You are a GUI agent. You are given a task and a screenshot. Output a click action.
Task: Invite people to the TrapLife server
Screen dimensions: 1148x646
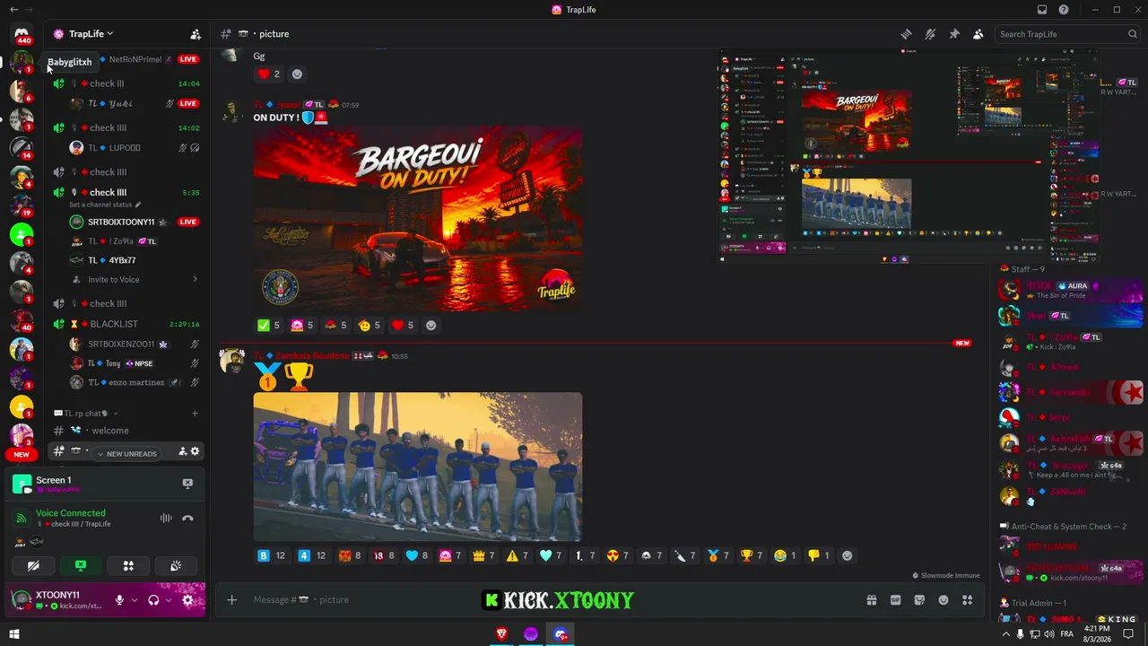pyautogui.click(x=196, y=34)
